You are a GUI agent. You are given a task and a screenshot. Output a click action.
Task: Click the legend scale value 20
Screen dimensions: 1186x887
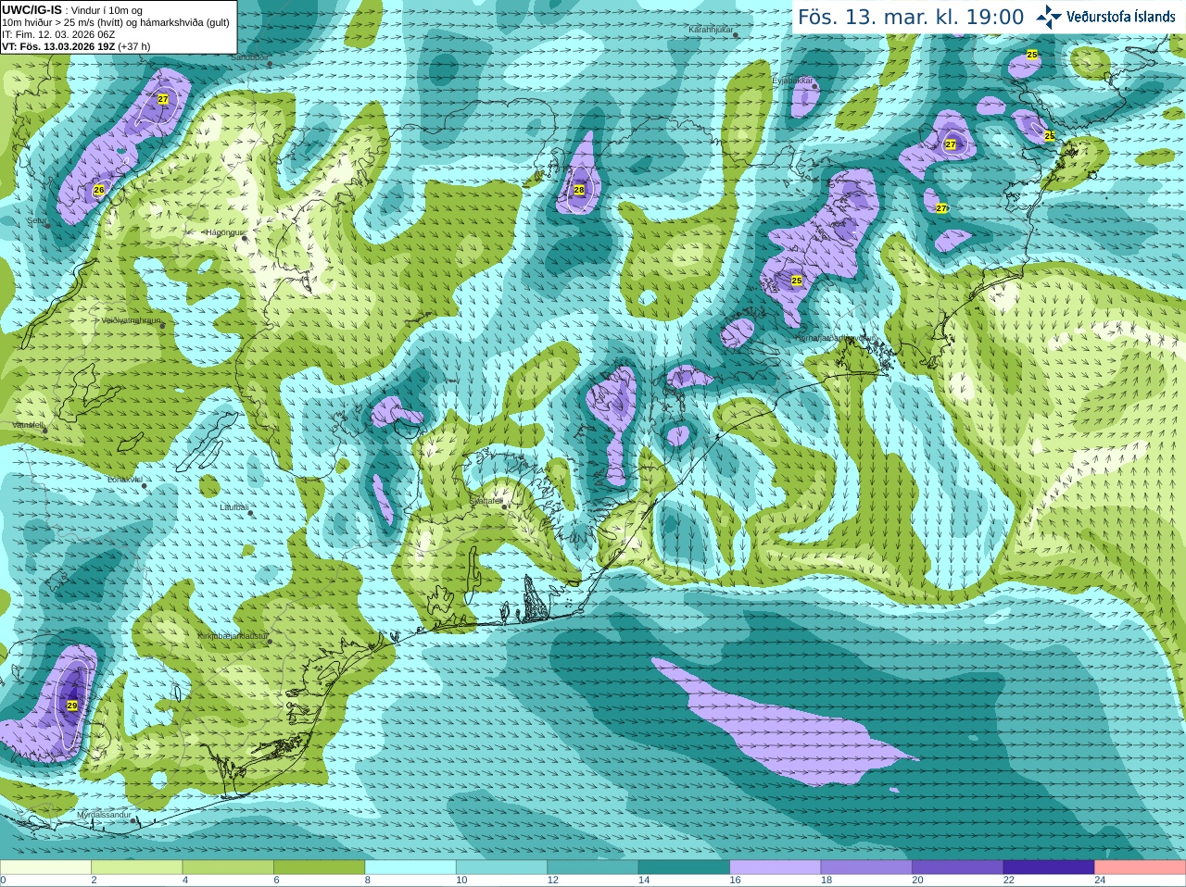(917, 881)
